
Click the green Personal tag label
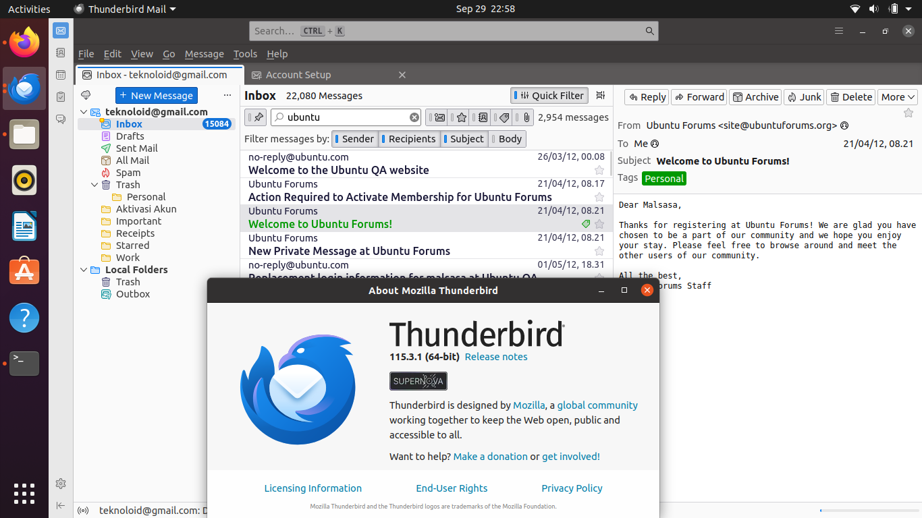(x=663, y=179)
